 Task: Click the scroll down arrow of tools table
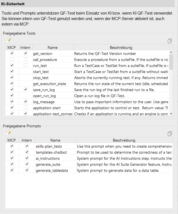click(171, 114)
